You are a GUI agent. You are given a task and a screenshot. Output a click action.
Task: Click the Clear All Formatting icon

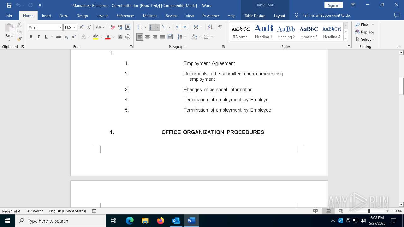(113, 27)
